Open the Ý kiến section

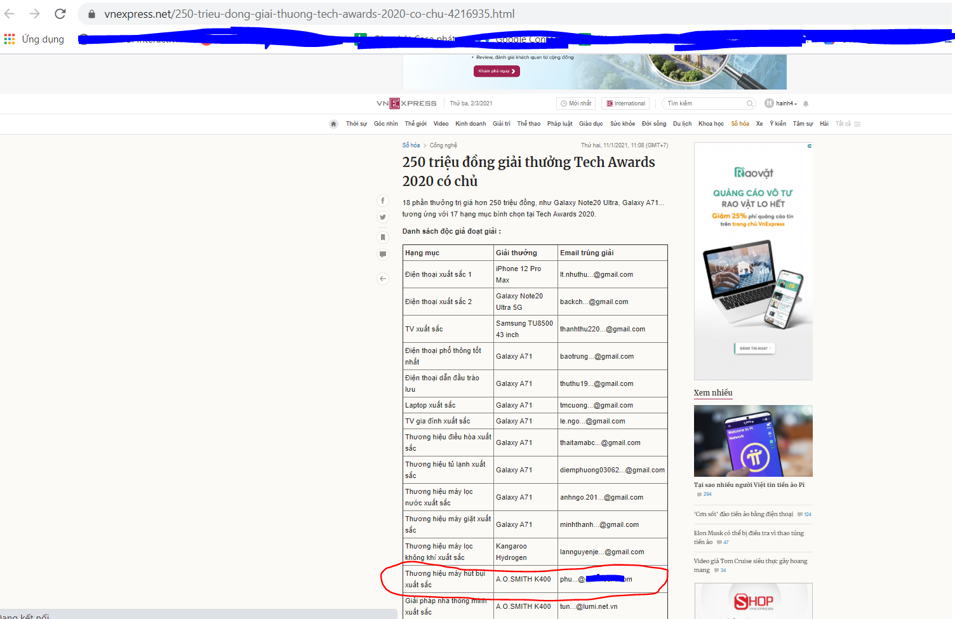[x=778, y=124]
